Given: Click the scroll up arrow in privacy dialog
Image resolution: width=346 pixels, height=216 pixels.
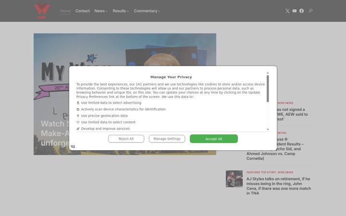Looking at the screenshot, I should click(268, 73).
